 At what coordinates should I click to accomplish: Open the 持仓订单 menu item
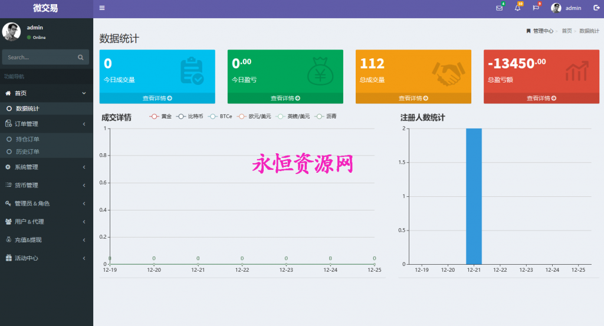pyautogui.click(x=28, y=139)
